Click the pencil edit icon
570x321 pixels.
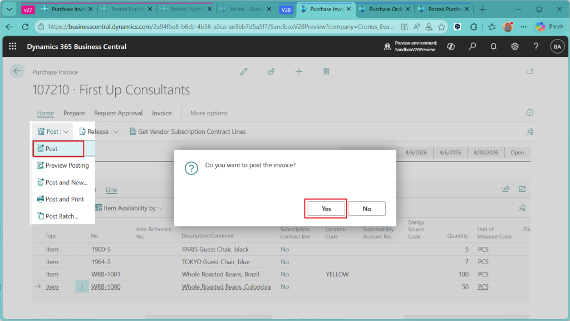click(243, 71)
